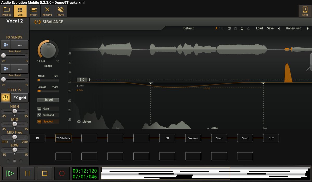Open the second FX send selector
312x182 pixels.
tap(19, 69)
